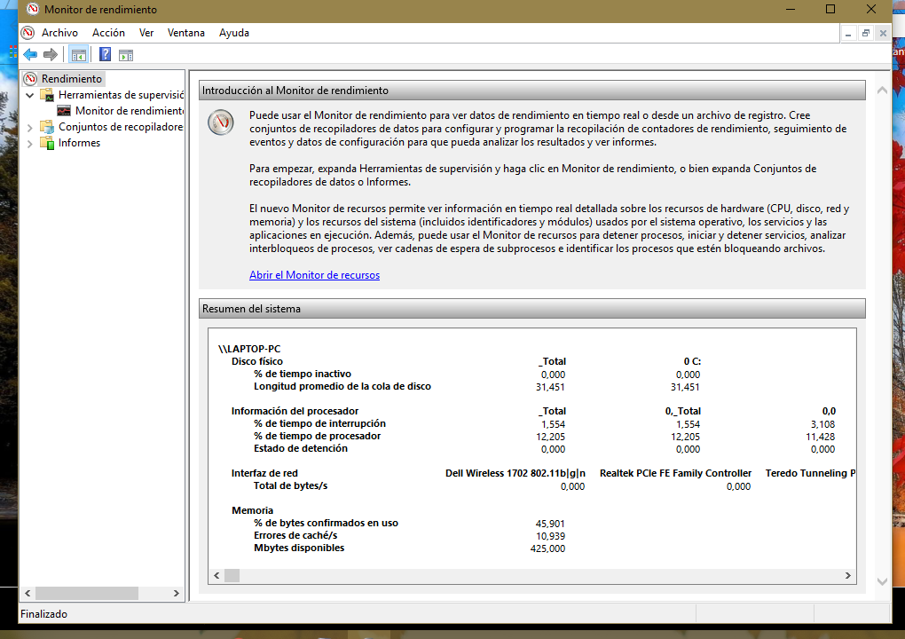Click the % de tiempo inactivo row label

tap(303, 374)
